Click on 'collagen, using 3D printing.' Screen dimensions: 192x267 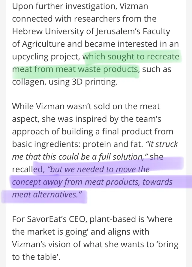pyautogui.click(x=65, y=82)
